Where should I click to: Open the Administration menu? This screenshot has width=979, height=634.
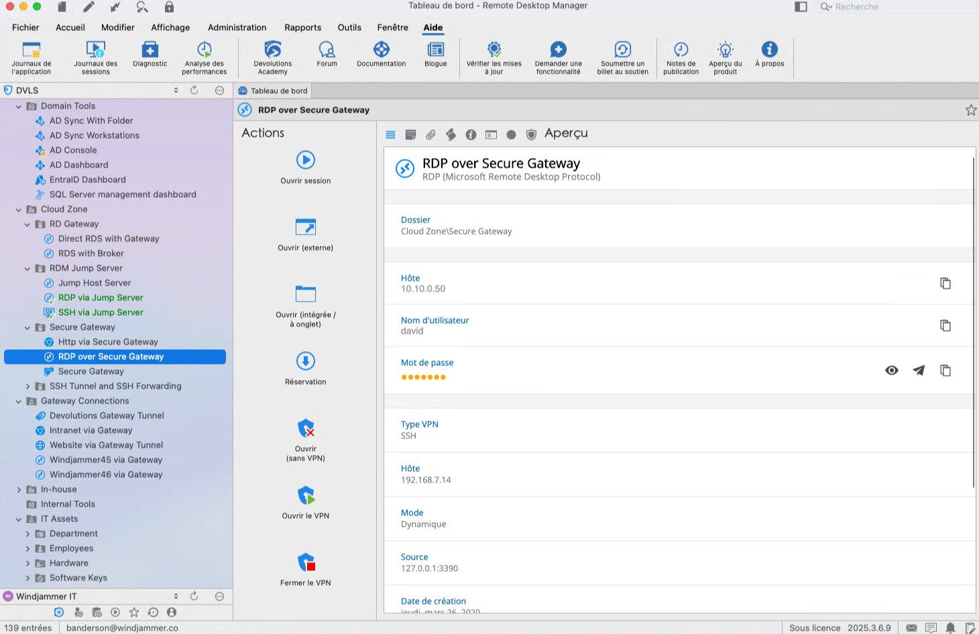coord(237,27)
